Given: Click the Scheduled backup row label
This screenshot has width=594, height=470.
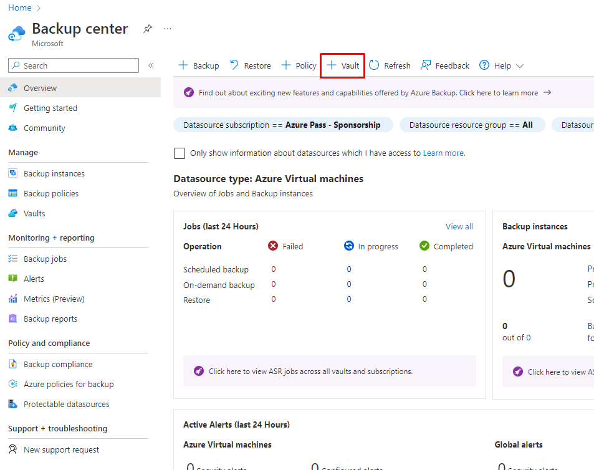Looking at the screenshot, I should [x=216, y=269].
